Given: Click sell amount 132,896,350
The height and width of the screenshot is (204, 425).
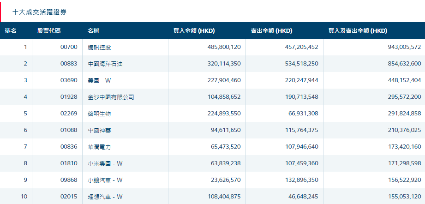Looking at the screenshot, I should pyautogui.click(x=302, y=180).
